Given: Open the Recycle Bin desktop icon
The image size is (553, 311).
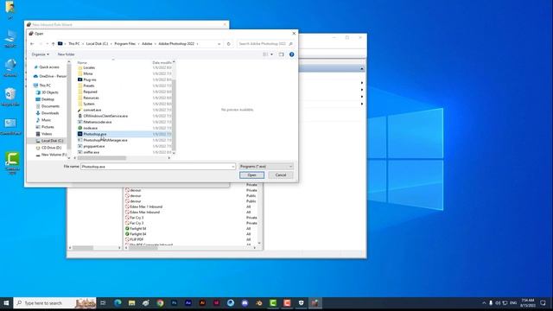Looking at the screenshot, I should [10, 98].
